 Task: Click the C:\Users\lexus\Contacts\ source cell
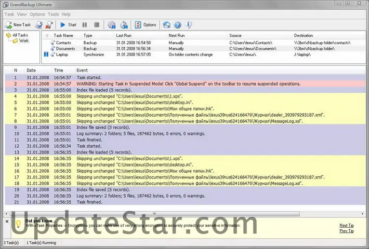(x=251, y=43)
